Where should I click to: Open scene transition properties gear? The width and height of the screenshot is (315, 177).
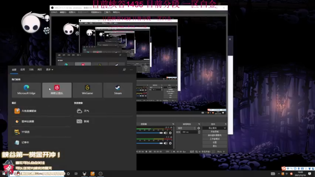pyautogui.click(x=199, y=128)
